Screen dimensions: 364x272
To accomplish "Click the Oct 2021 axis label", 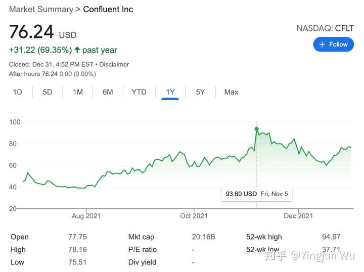I will coord(194,216).
